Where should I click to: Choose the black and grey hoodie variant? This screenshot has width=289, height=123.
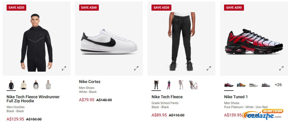[x=36, y=85]
